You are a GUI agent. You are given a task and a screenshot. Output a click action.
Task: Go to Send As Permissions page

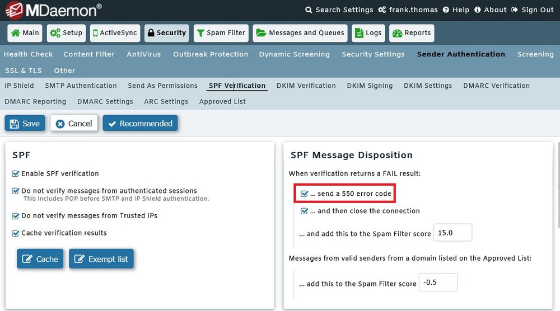tap(162, 86)
